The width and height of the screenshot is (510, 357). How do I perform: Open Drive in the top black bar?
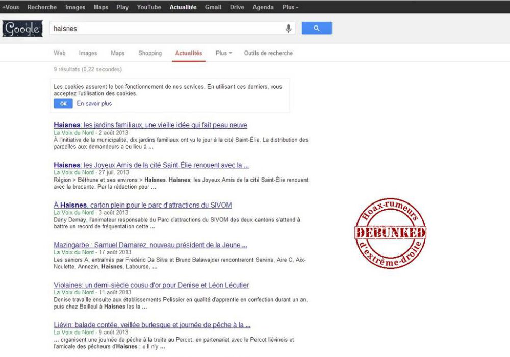point(237,7)
